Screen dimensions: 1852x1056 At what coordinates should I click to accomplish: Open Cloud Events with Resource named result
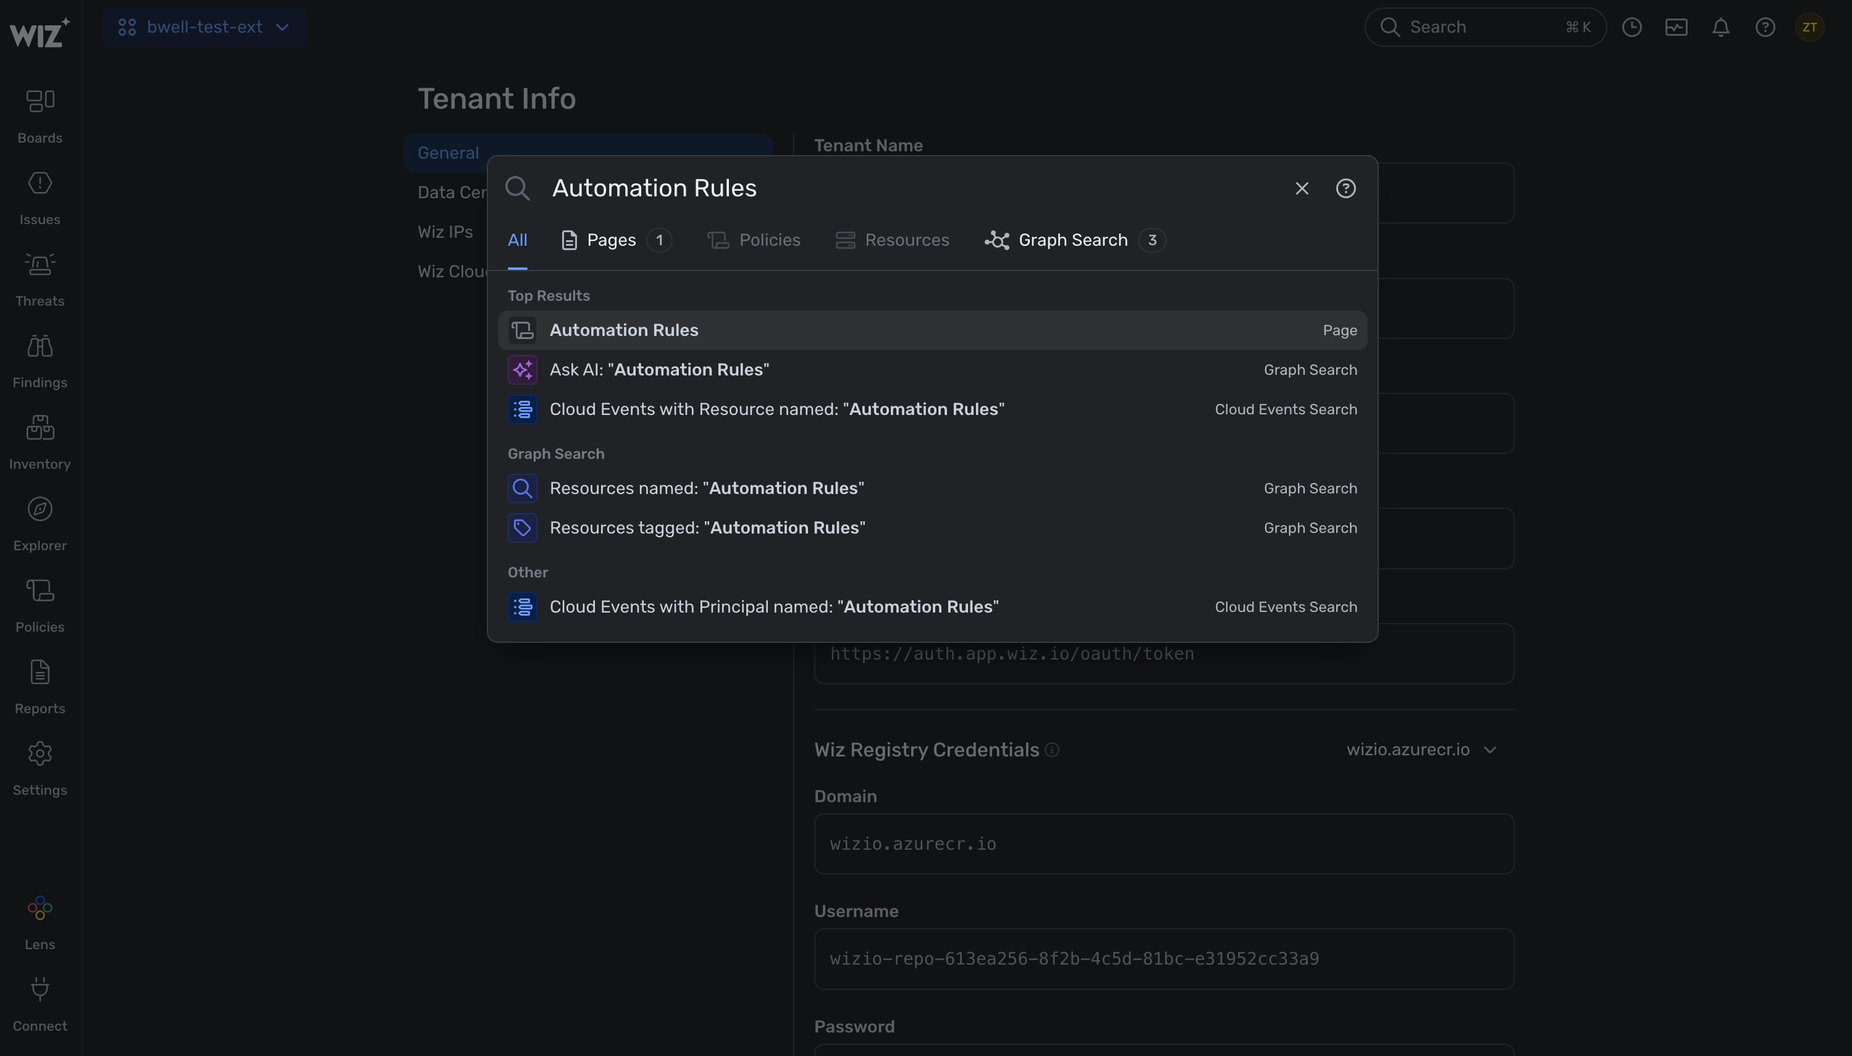pyautogui.click(x=932, y=410)
